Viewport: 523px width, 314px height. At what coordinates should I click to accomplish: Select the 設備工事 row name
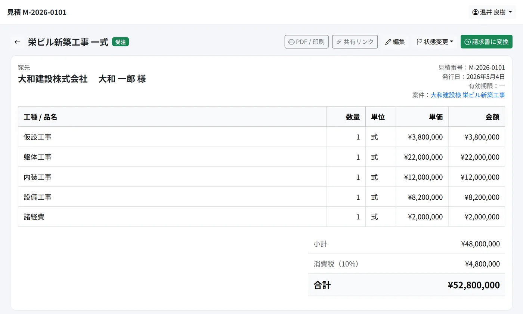pyautogui.click(x=37, y=197)
